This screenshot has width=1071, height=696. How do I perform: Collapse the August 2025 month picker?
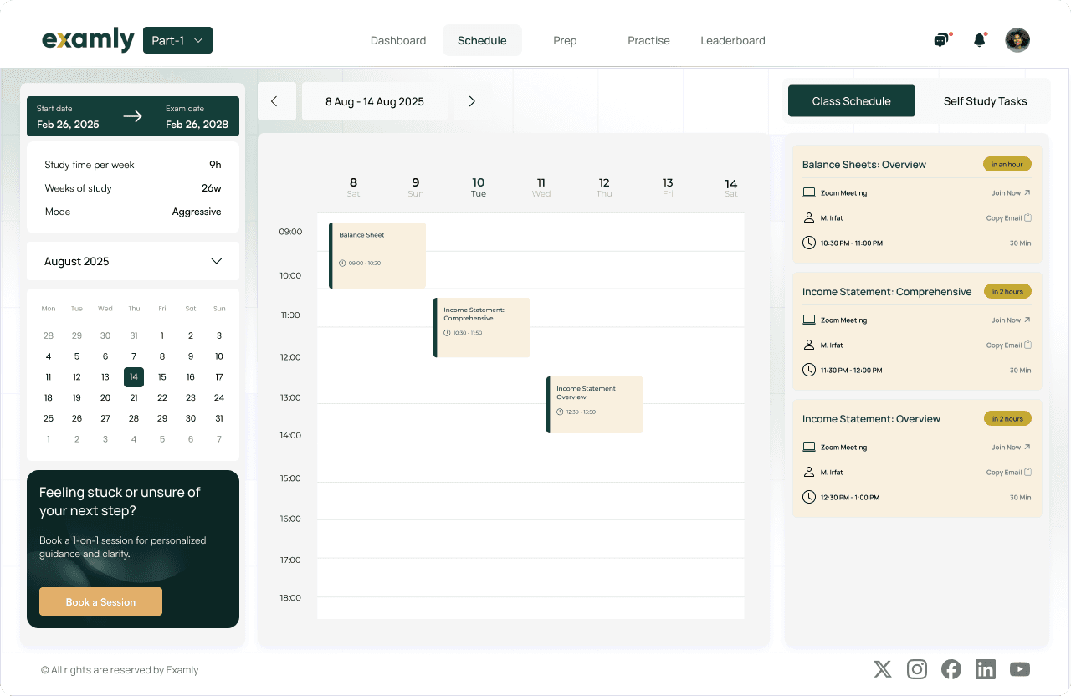pos(216,261)
